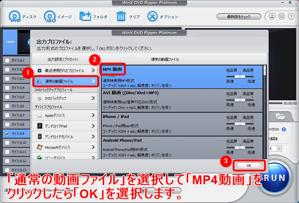
Task: Check the タイトル4 checkbox
Action: (x=7, y=88)
